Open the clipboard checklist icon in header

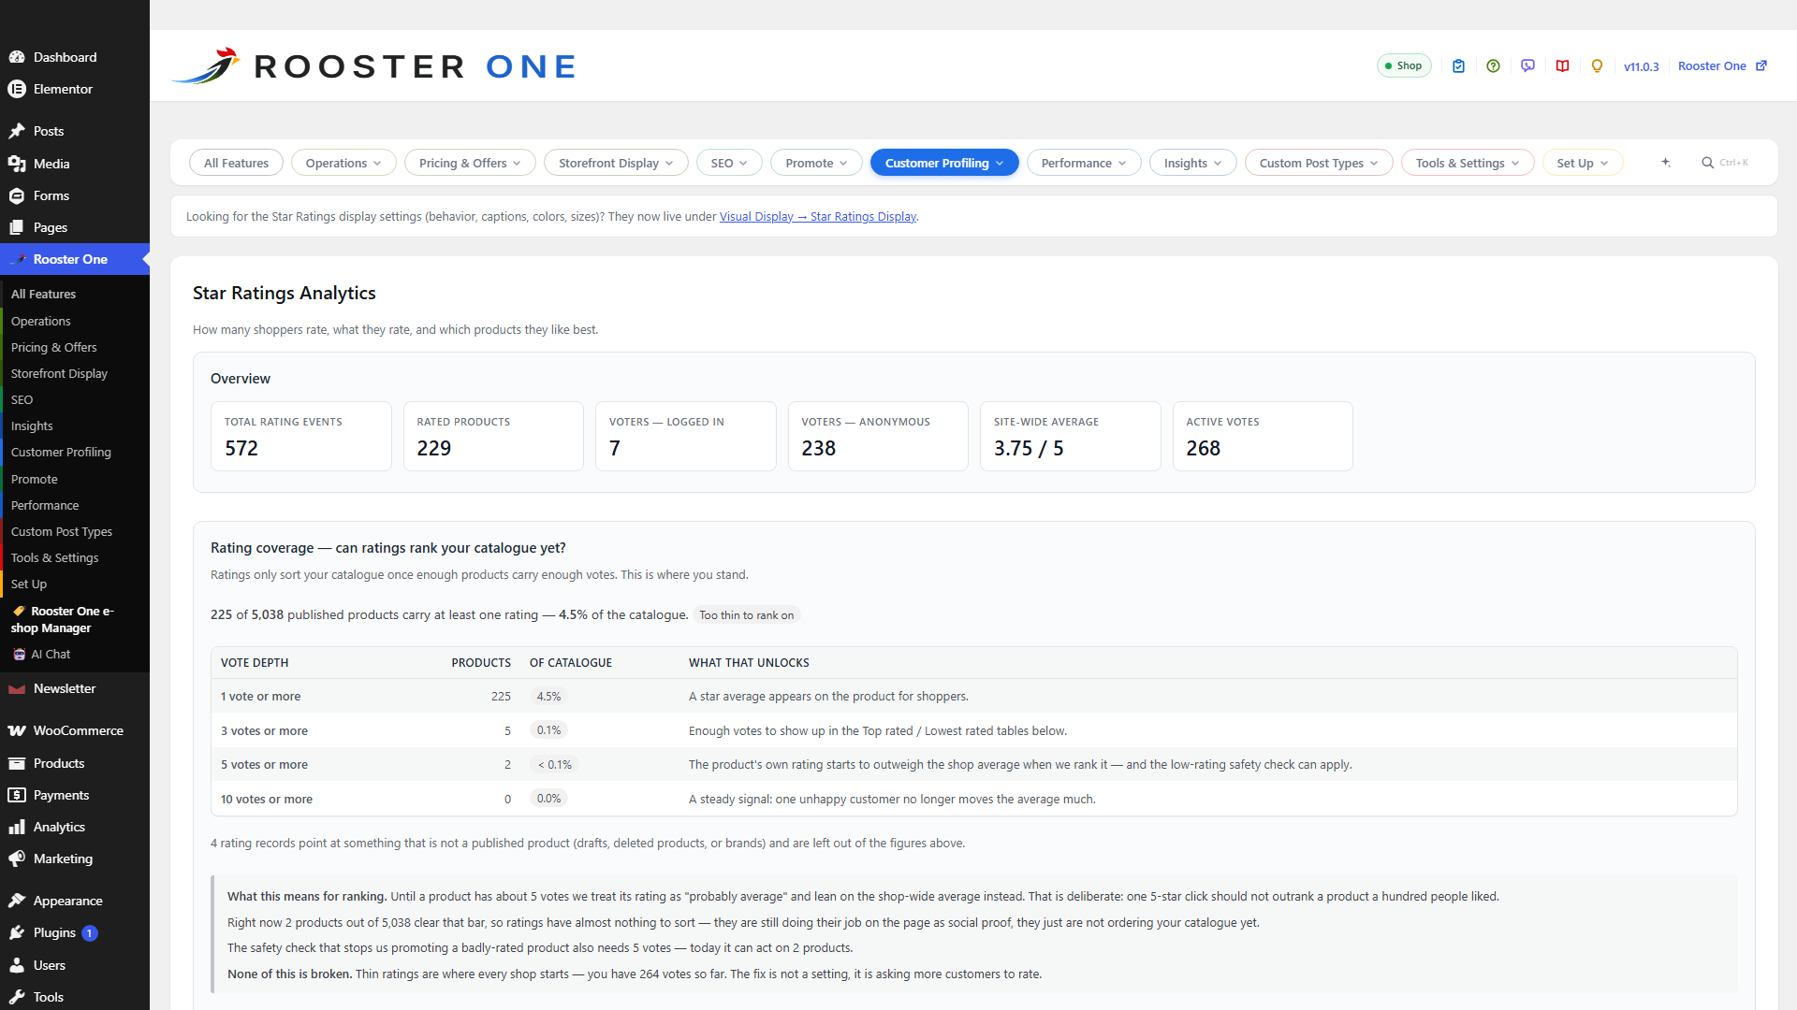pyautogui.click(x=1458, y=66)
